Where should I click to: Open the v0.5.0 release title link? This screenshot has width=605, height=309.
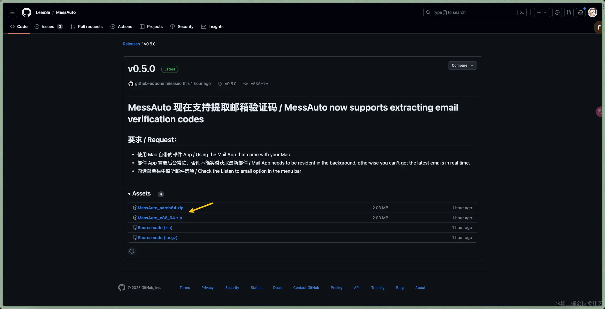pos(142,69)
